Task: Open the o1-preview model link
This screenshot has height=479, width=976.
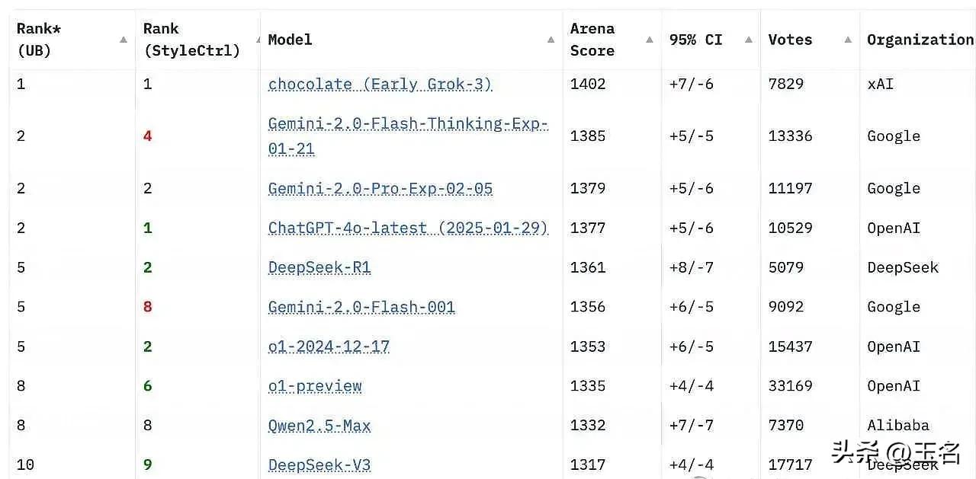Action: pyautogui.click(x=315, y=386)
